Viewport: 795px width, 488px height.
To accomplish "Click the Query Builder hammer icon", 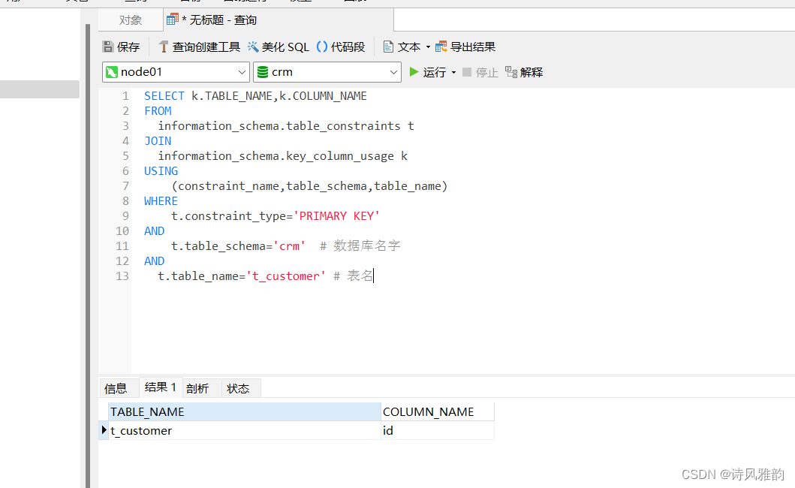I will coord(163,47).
